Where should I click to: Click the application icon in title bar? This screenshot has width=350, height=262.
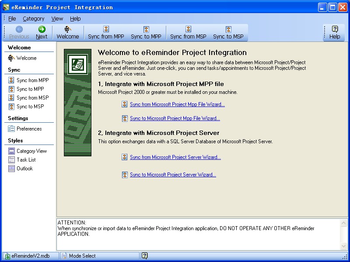coord(6,7)
